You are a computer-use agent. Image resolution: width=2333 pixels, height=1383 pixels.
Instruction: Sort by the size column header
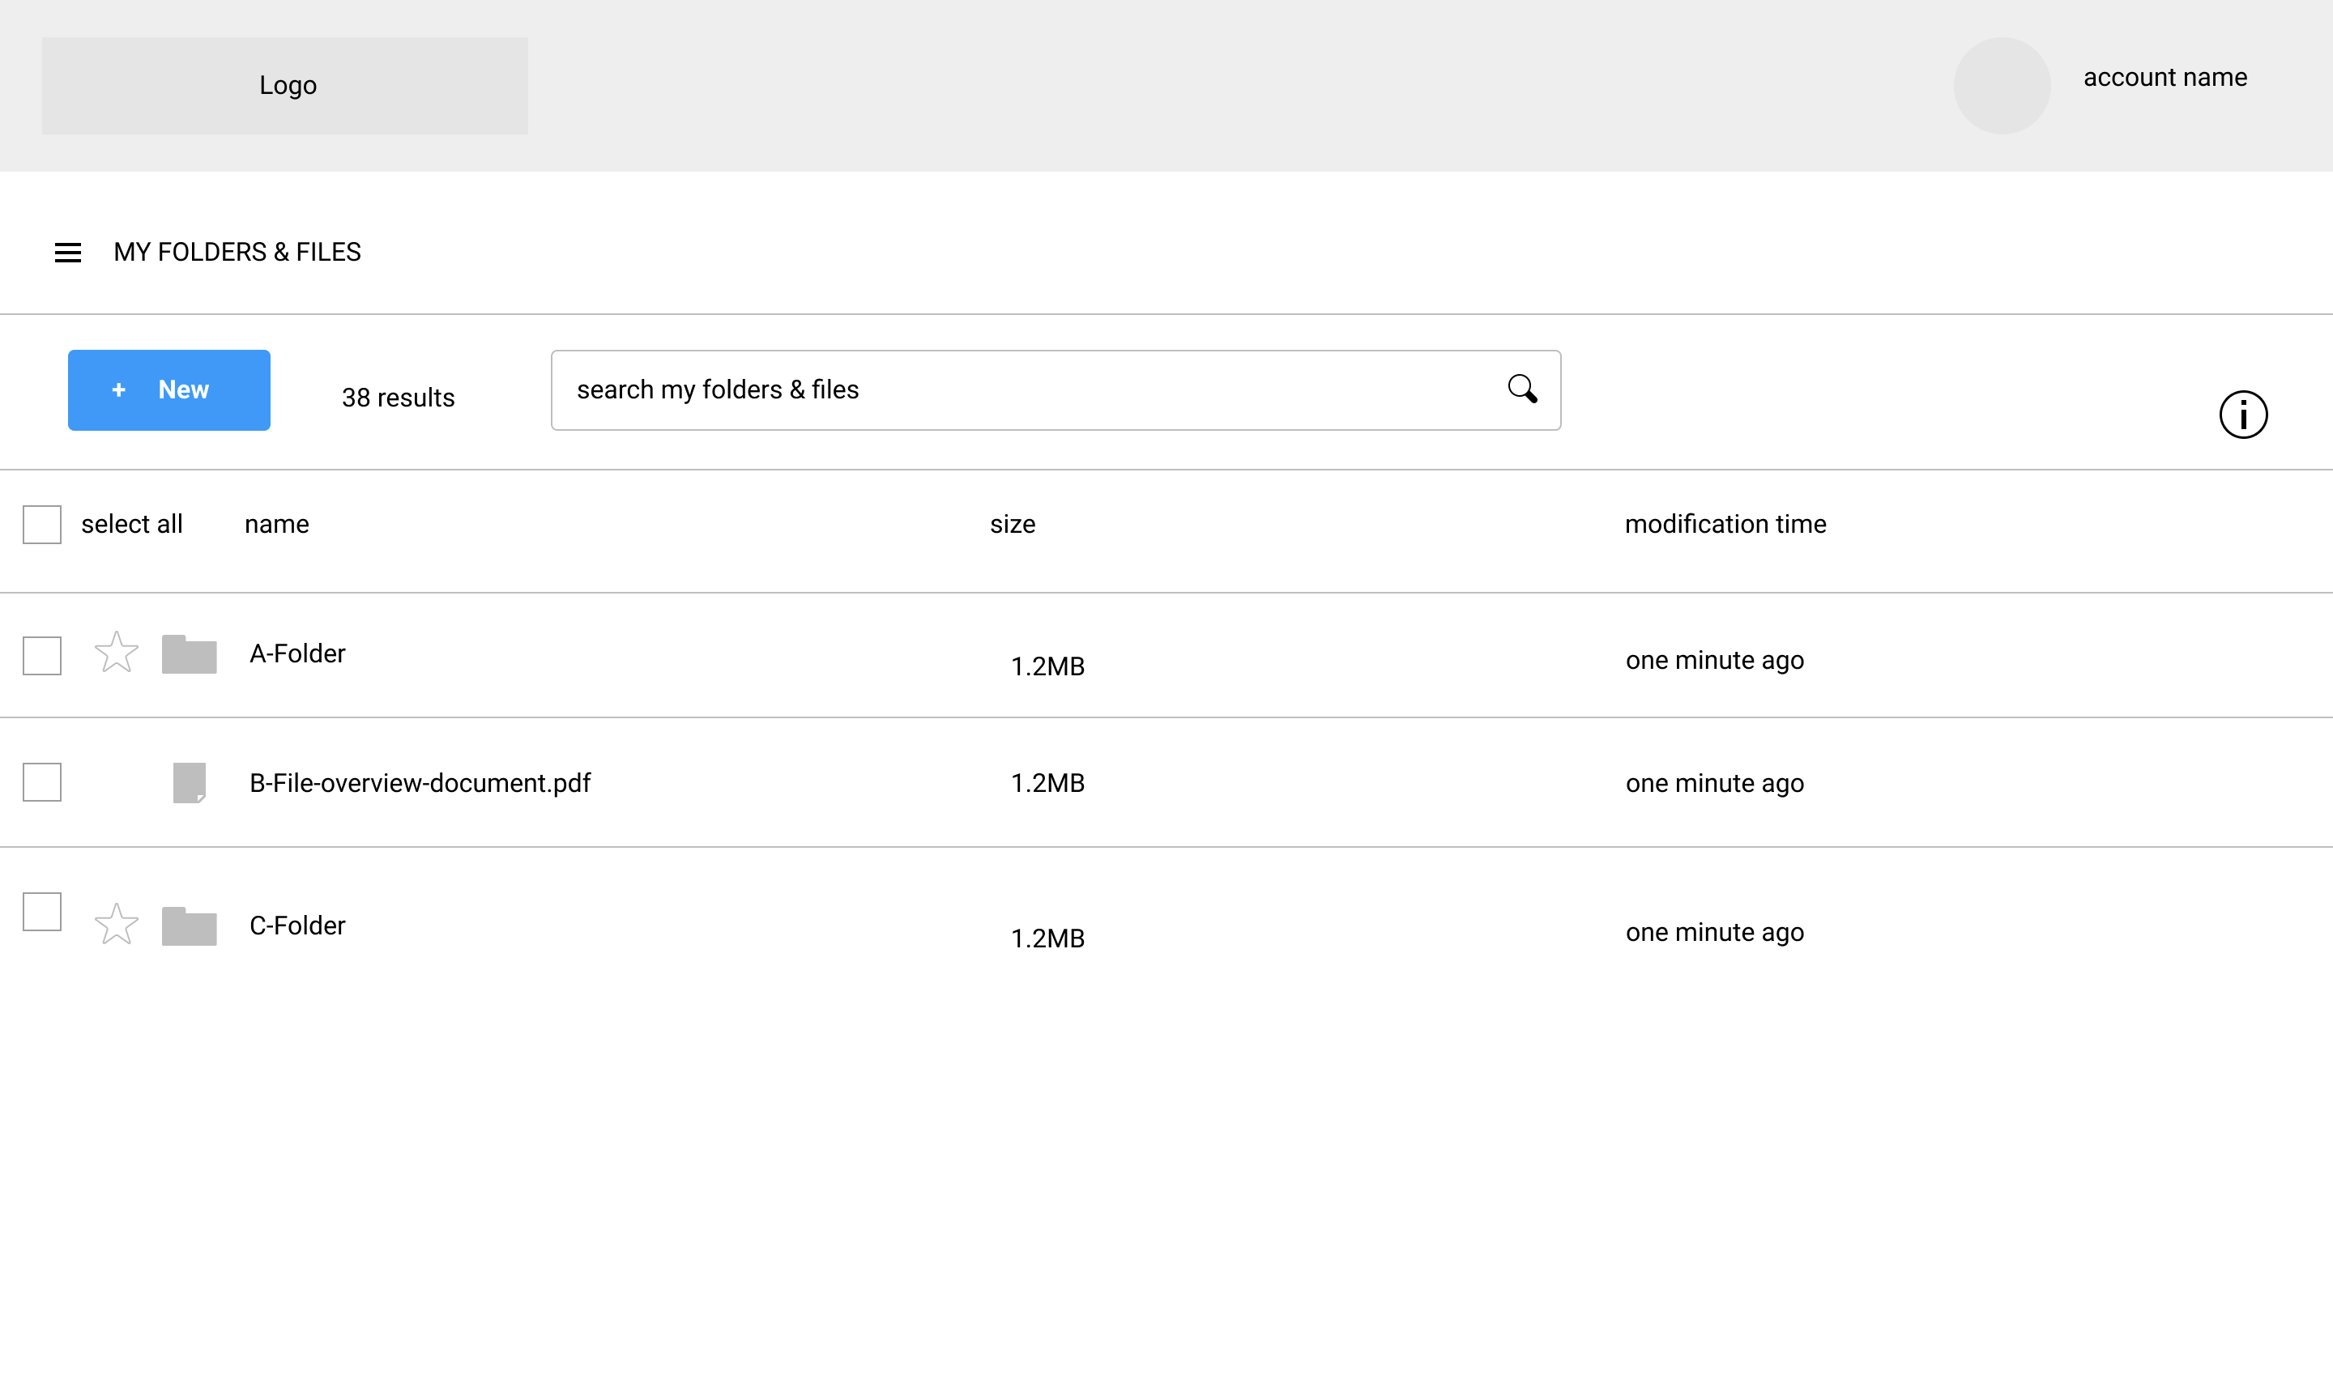pos(1013,524)
